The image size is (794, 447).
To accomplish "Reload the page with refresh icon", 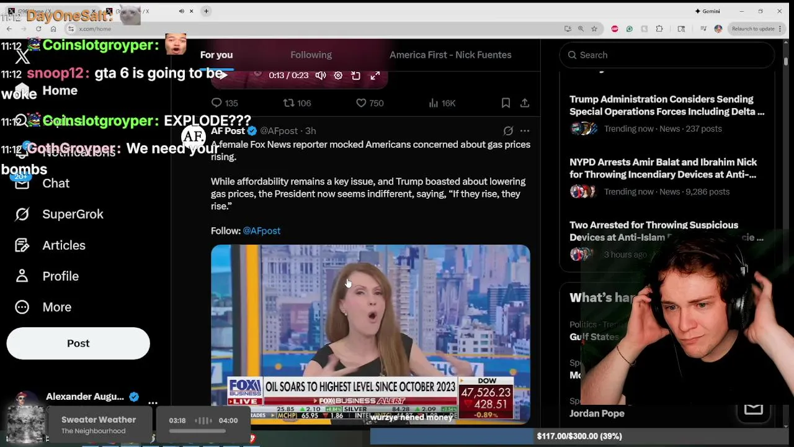I will click(x=38, y=29).
